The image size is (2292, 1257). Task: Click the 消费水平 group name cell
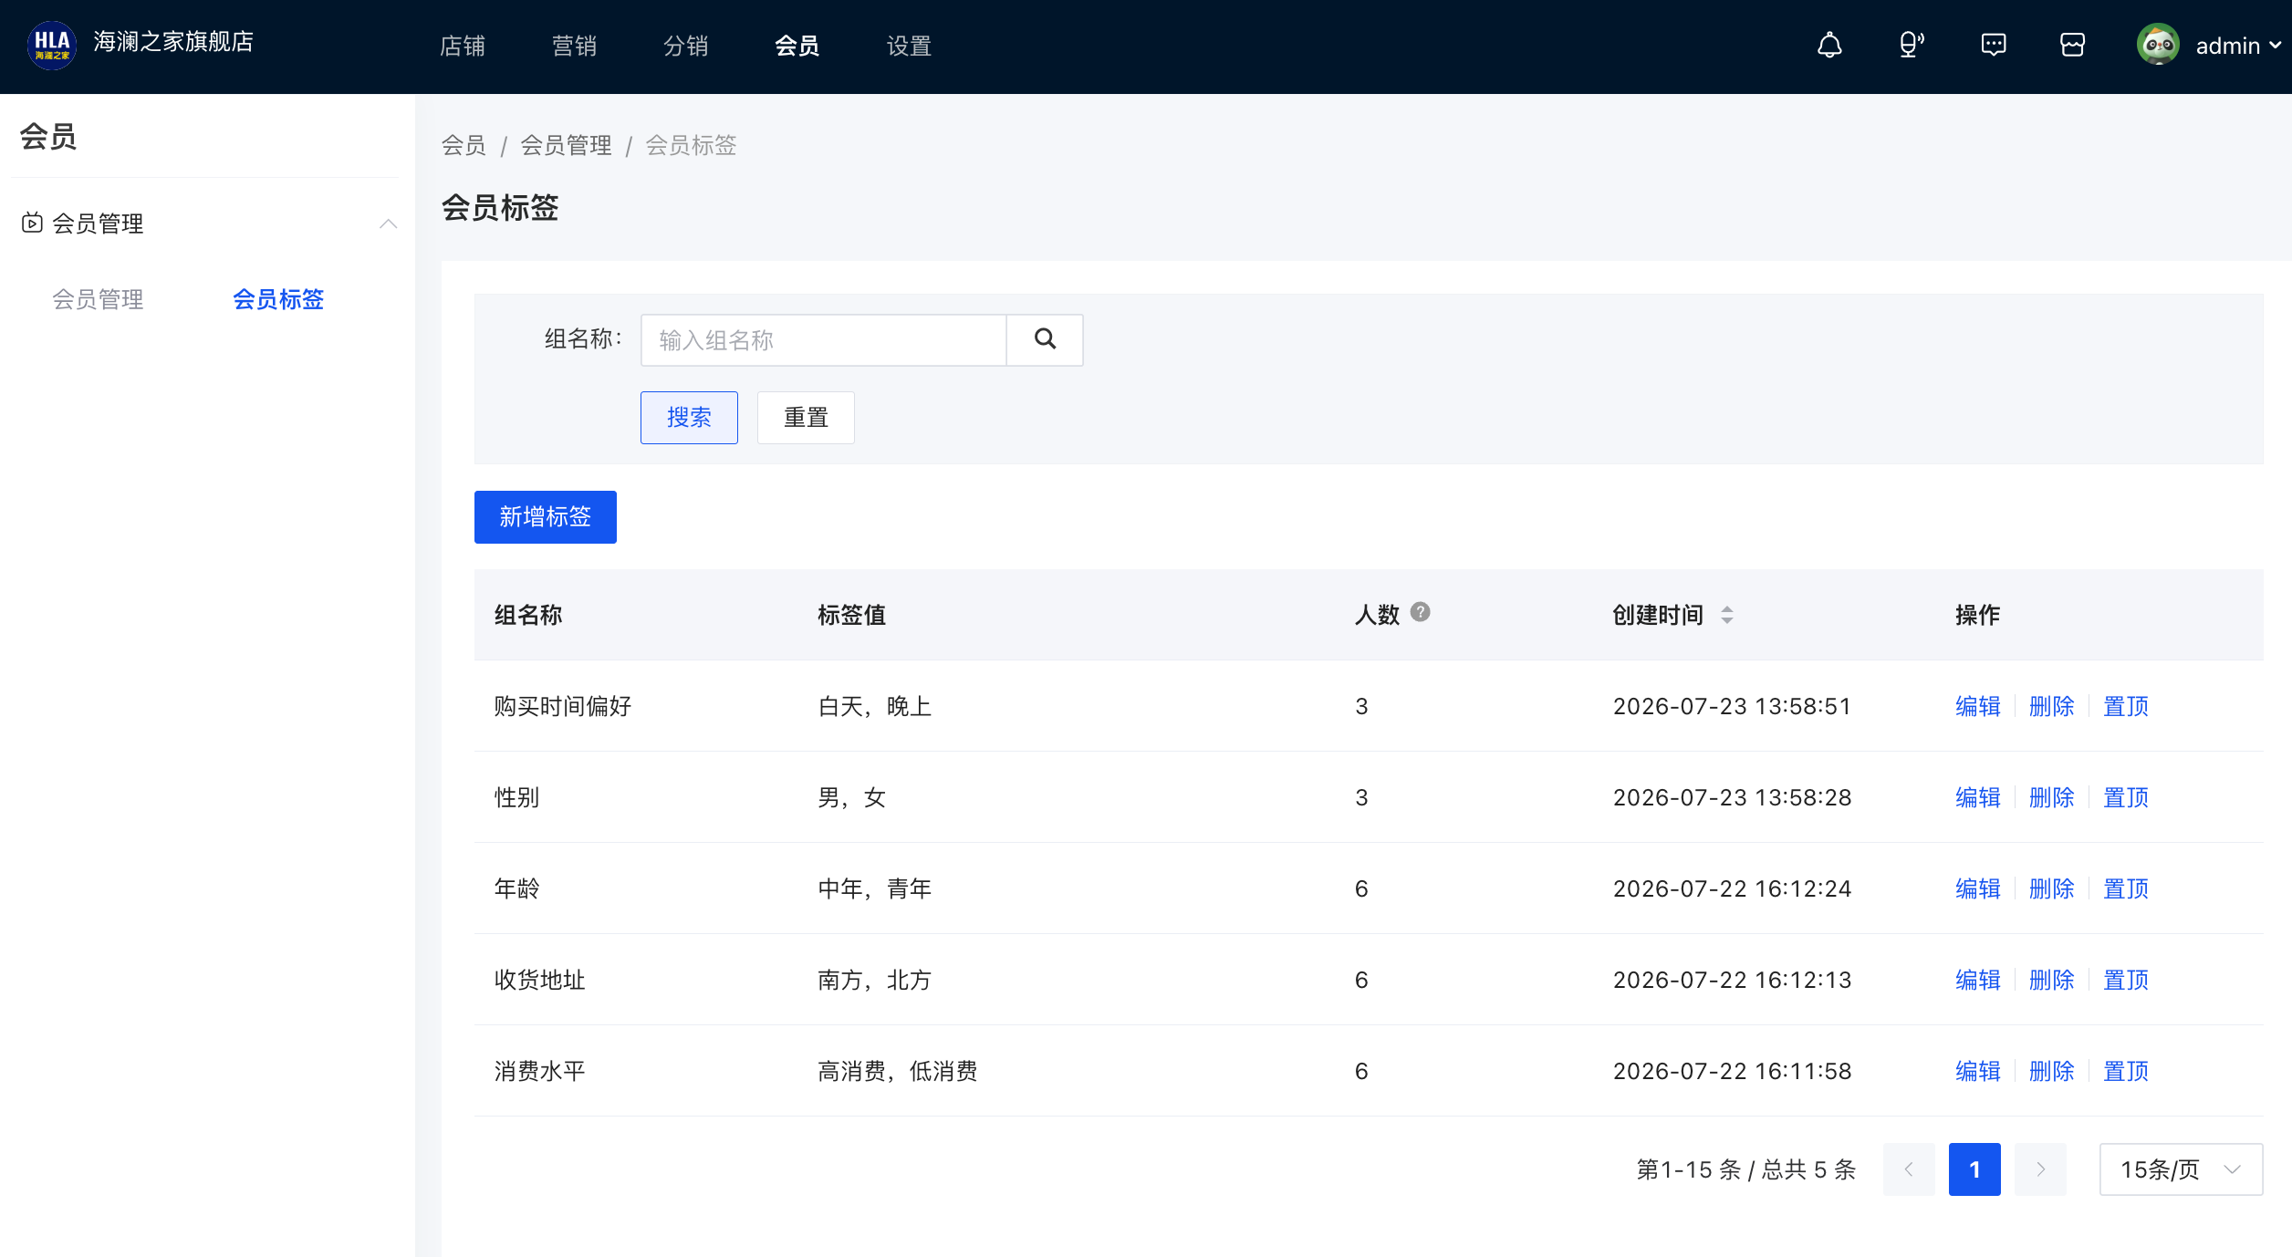(x=539, y=1071)
